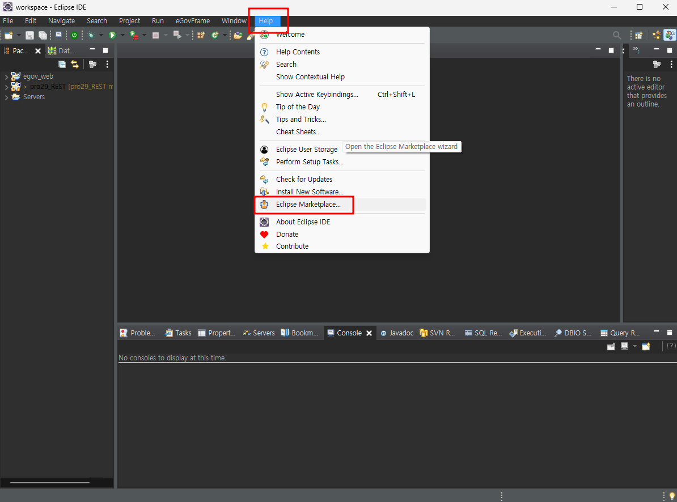
Task: Expand the pro29_REST project node
Action: (x=6, y=87)
